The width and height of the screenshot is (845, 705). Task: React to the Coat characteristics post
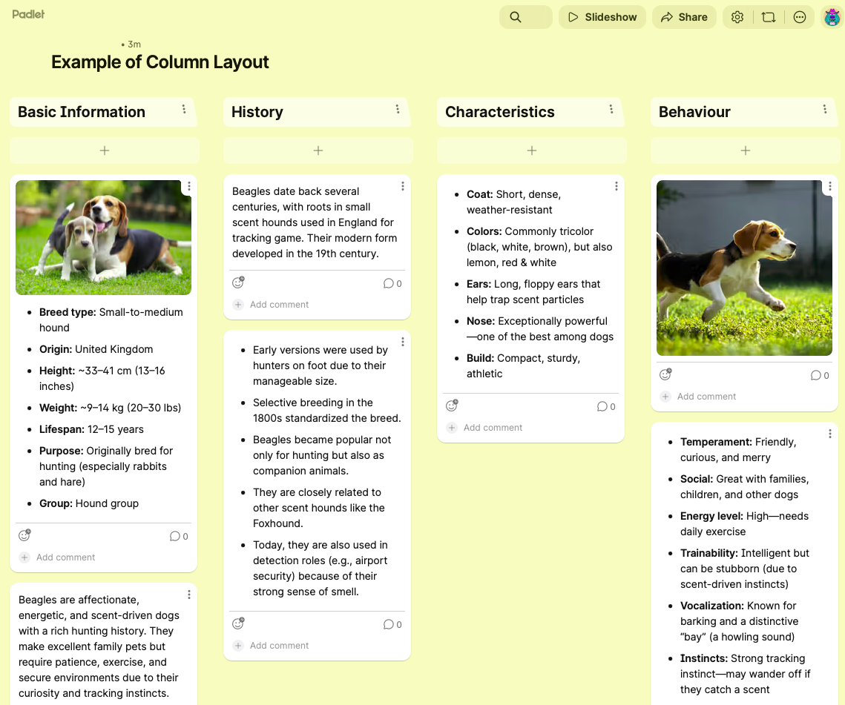[452, 406]
